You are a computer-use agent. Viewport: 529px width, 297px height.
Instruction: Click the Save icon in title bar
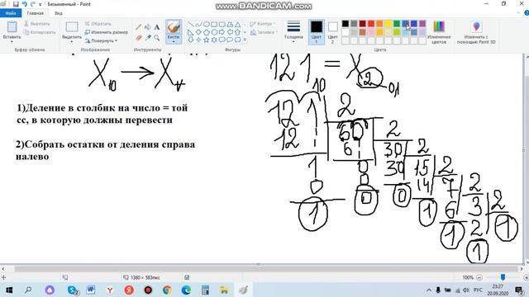point(16,4)
